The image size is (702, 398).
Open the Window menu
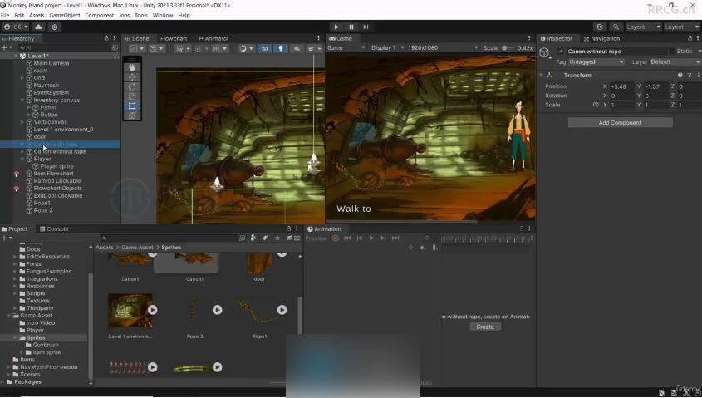pos(163,15)
